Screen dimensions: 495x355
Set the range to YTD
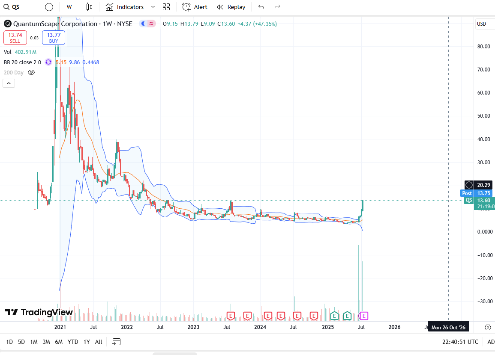coord(73,342)
